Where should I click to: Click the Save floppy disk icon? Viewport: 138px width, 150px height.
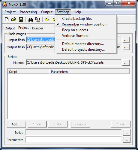click(21, 19)
